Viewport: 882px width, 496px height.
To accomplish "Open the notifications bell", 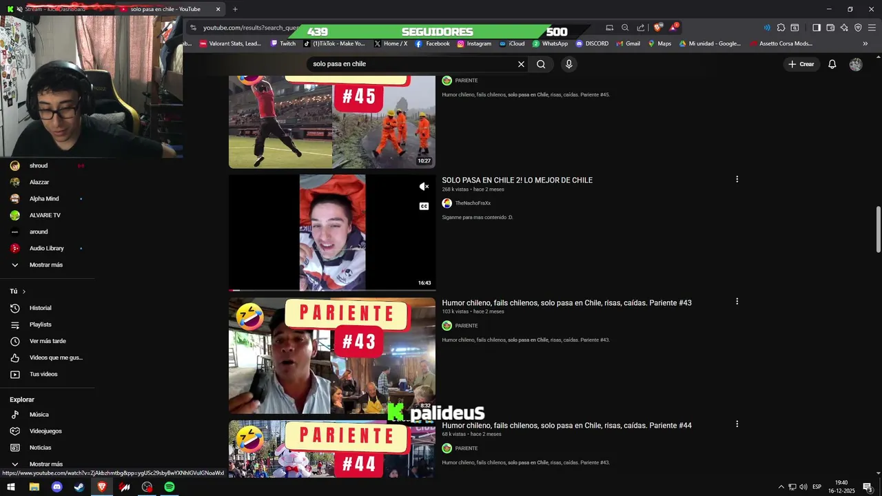I will pos(832,64).
